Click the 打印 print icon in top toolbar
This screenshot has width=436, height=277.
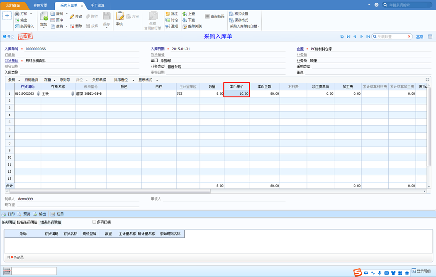17,14
